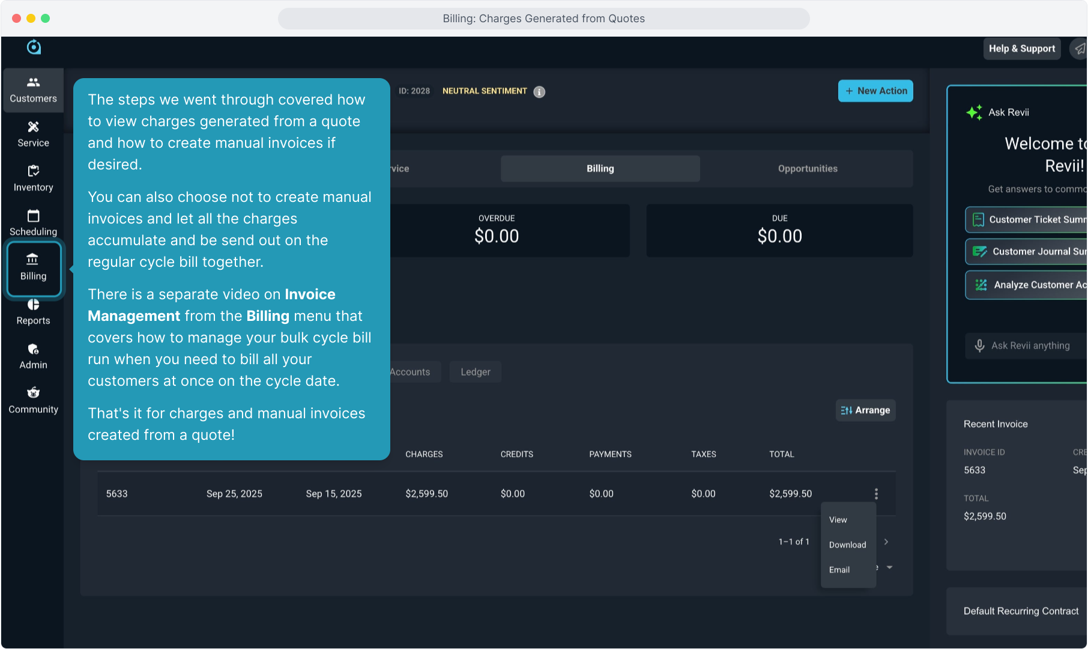Select the Billing sidebar icon
The height and width of the screenshot is (649, 1088).
click(33, 267)
